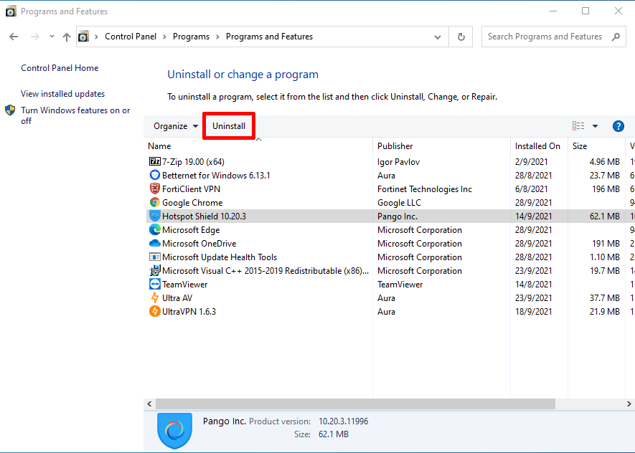Click the Ultra AV lightning icon
The width and height of the screenshot is (635, 453).
[155, 298]
